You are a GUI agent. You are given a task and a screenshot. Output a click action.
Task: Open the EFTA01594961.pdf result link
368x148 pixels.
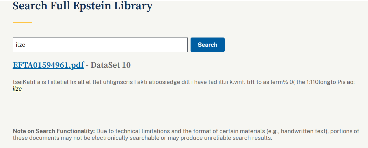click(48, 65)
